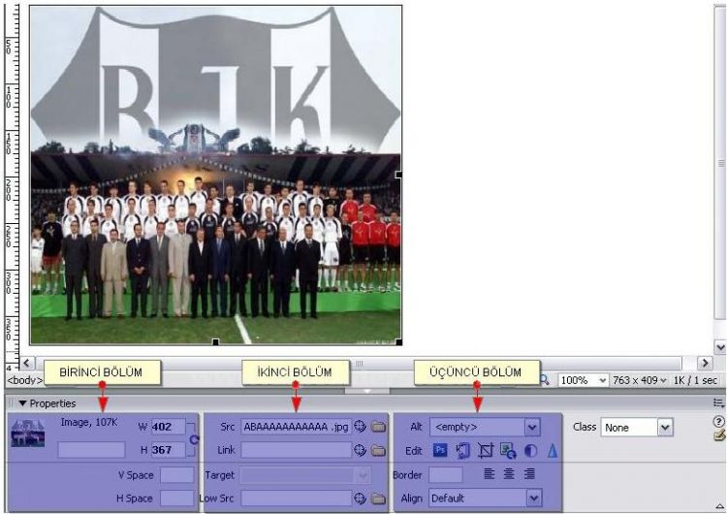Click into the H Space field
Viewport: 727px width, 514px height.
pos(177,498)
